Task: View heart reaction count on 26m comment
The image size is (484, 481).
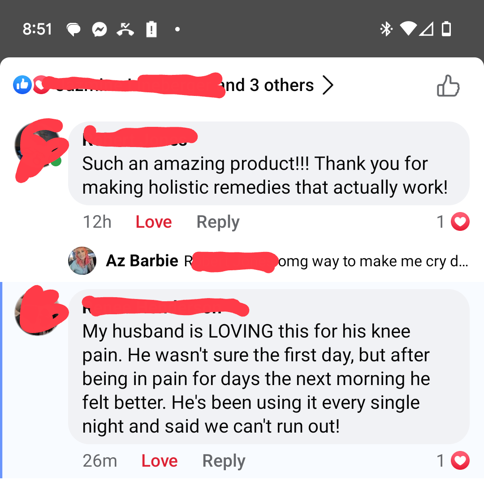Action: pos(453,461)
